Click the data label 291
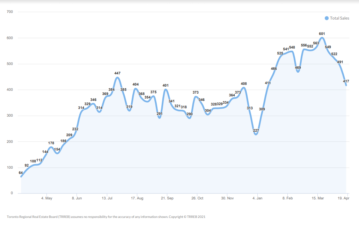The image size is (359, 227). [x=160, y=113]
